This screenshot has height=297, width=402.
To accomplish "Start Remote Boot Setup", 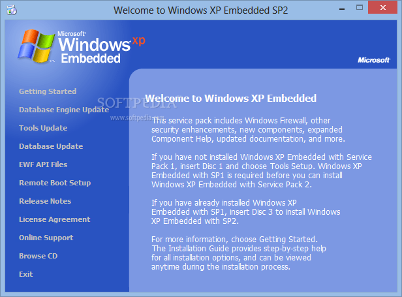I will point(55,183).
